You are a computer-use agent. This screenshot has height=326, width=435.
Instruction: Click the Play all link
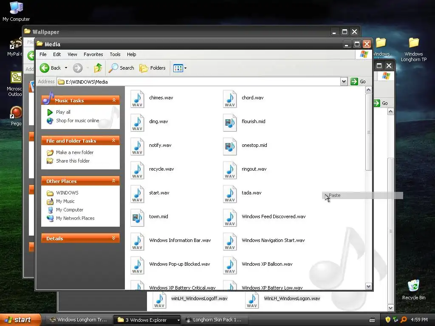63,112
